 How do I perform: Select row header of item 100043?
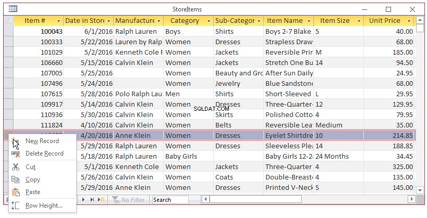pos(8,32)
